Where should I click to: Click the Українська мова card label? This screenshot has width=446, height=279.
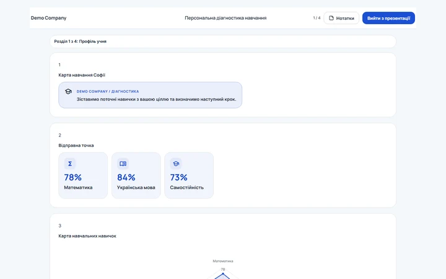[x=136, y=188]
